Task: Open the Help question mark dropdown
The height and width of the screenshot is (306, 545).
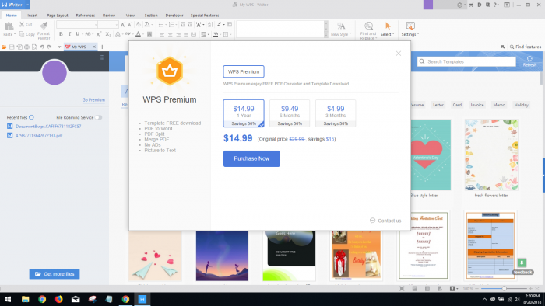Action: tap(496, 5)
